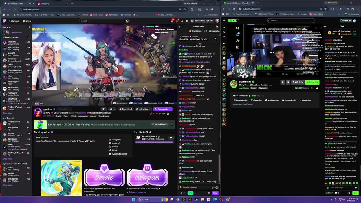Expand Kick chat leaderboard arrow
Screen dimensions: 361x203
[342, 37]
